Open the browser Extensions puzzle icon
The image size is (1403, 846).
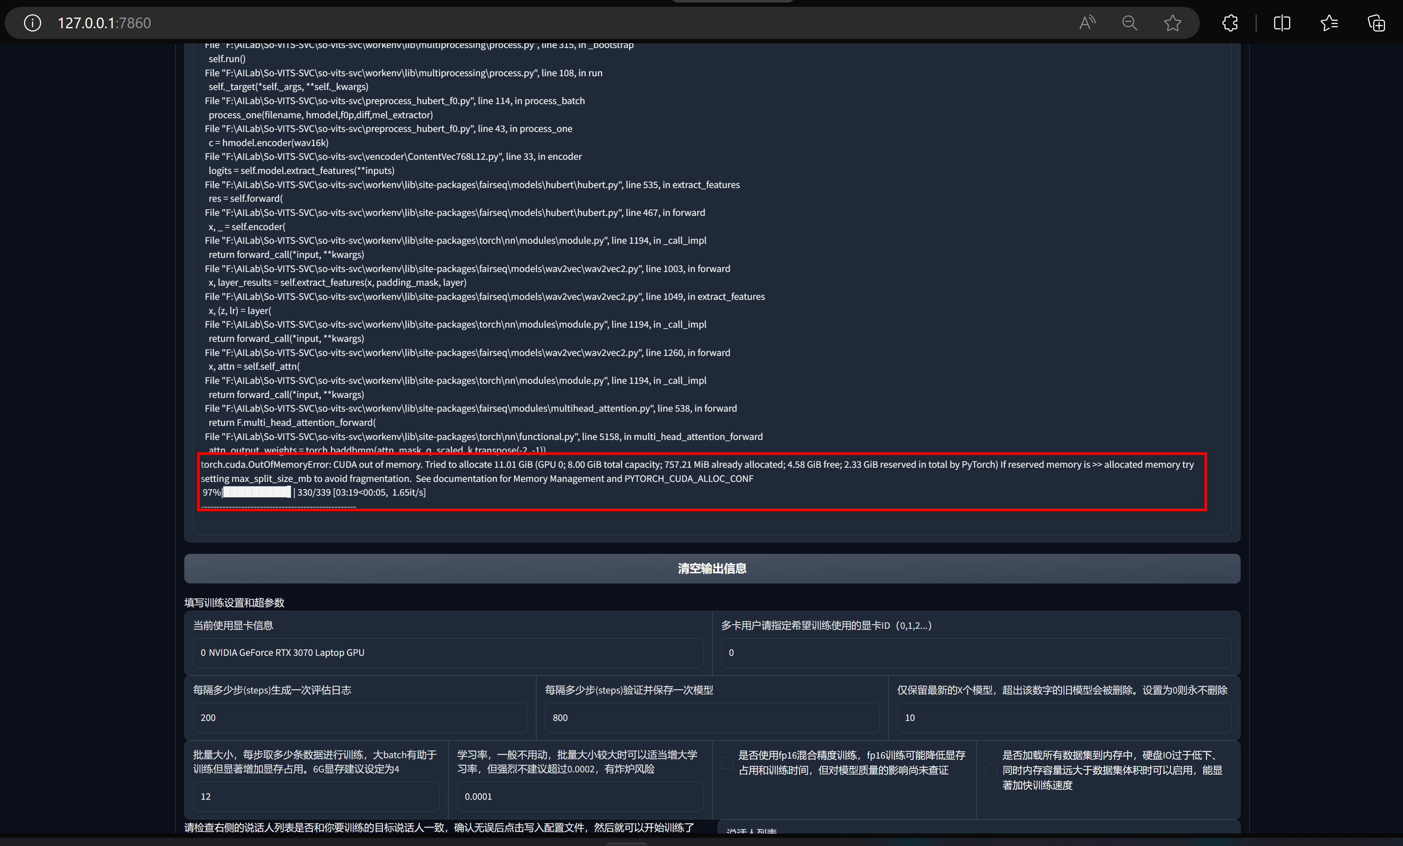pyautogui.click(x=1230, y=23)
